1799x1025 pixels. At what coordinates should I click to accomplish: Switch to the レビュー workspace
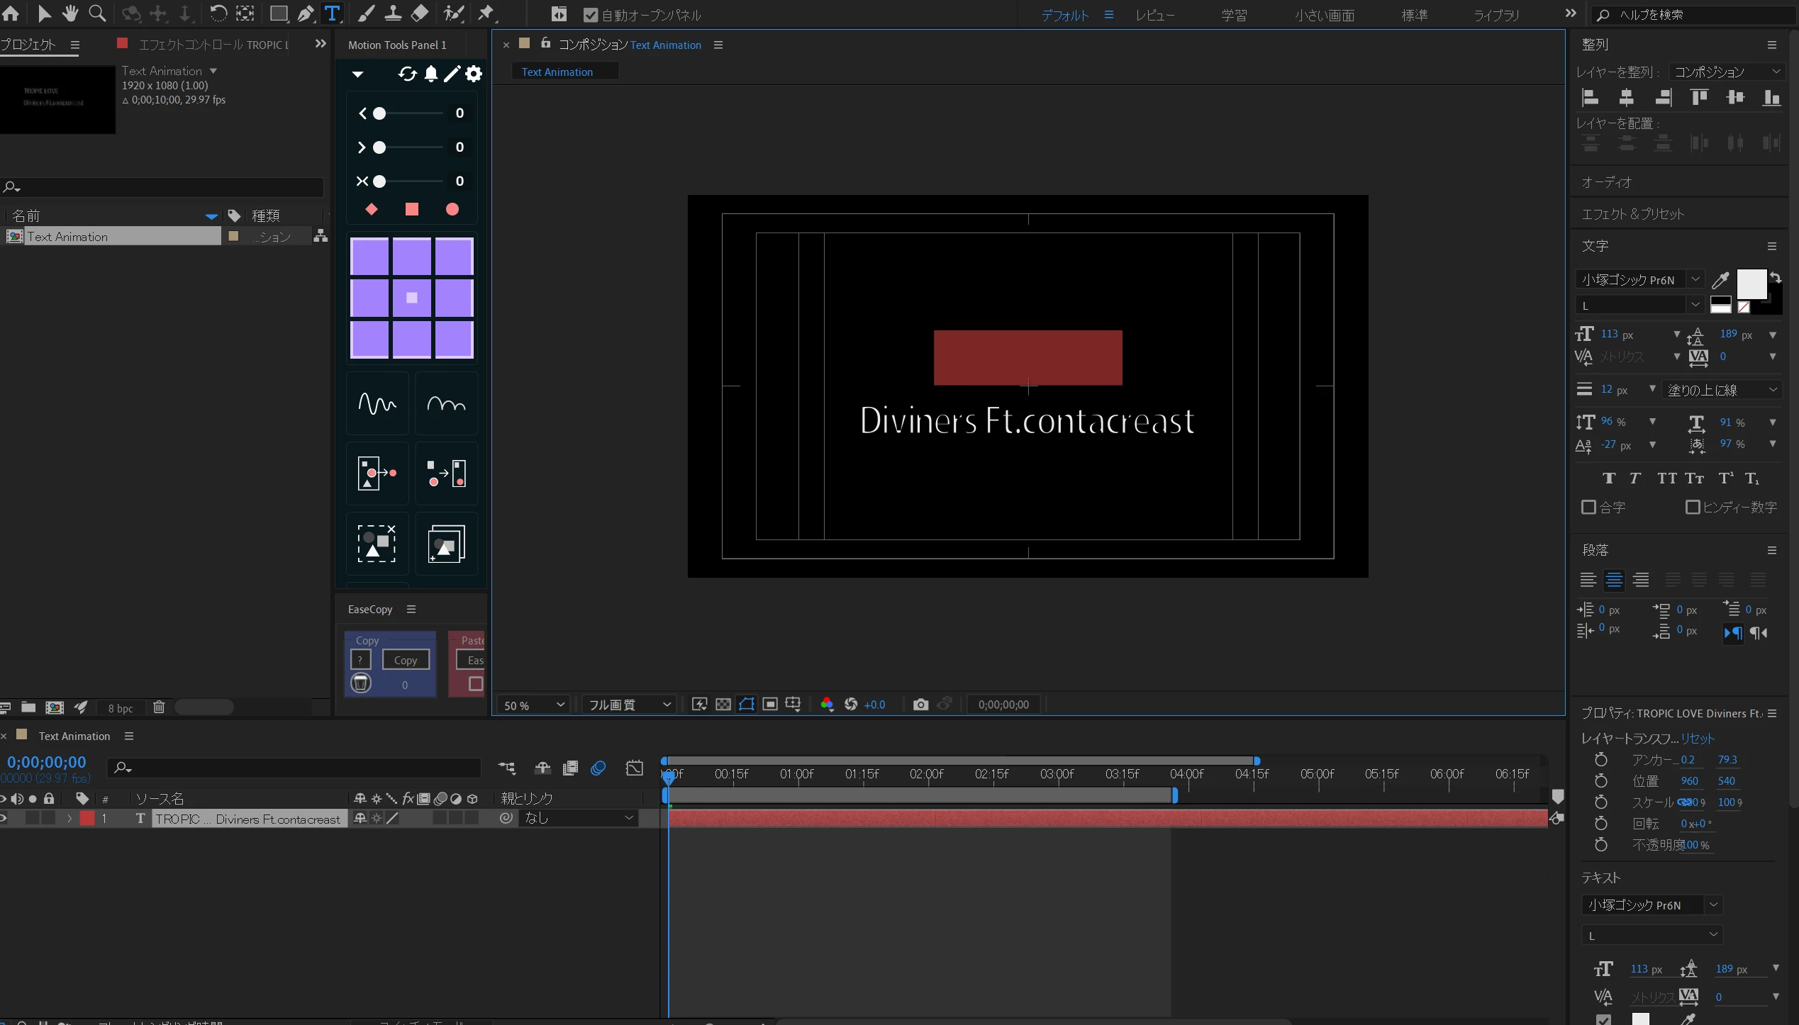pyautogui.click(x=1154, y=15)
